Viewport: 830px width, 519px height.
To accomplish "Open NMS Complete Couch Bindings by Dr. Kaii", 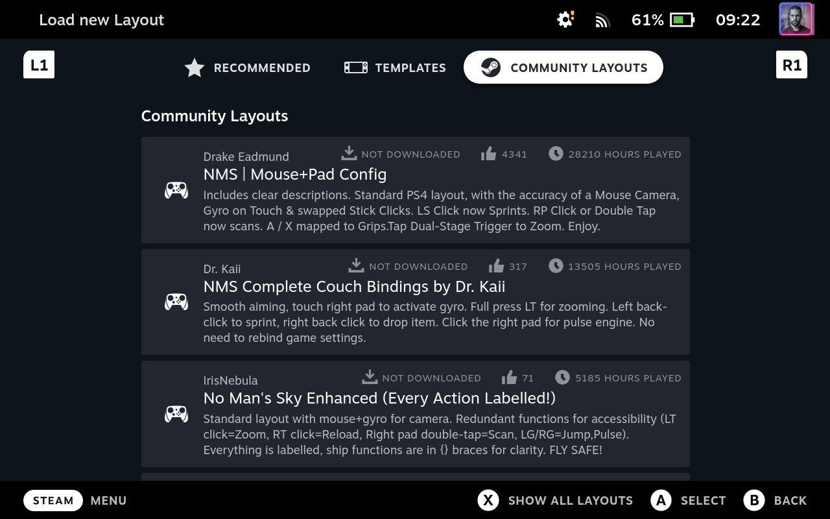I will tap(354, 286).
